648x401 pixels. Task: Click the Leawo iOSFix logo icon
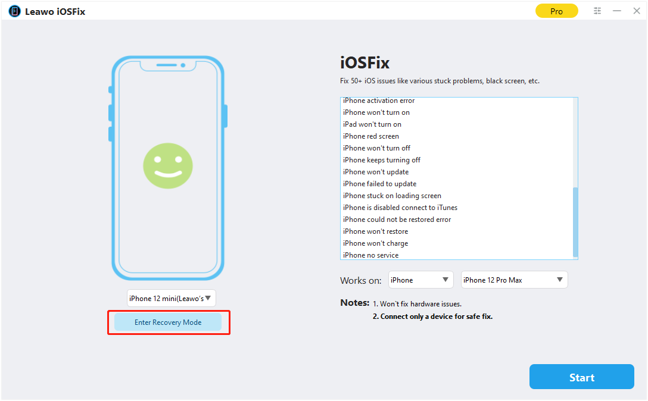pyautogui.click(x=14, y=11)
